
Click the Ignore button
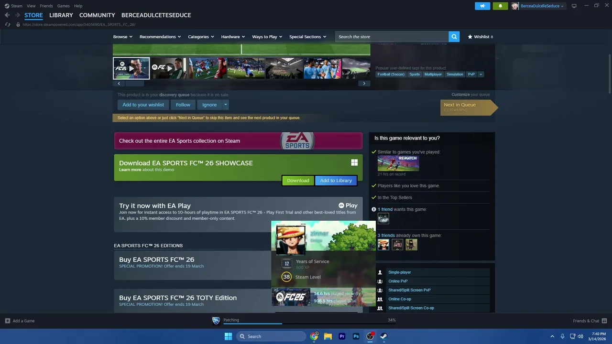[x=209, y=105]
